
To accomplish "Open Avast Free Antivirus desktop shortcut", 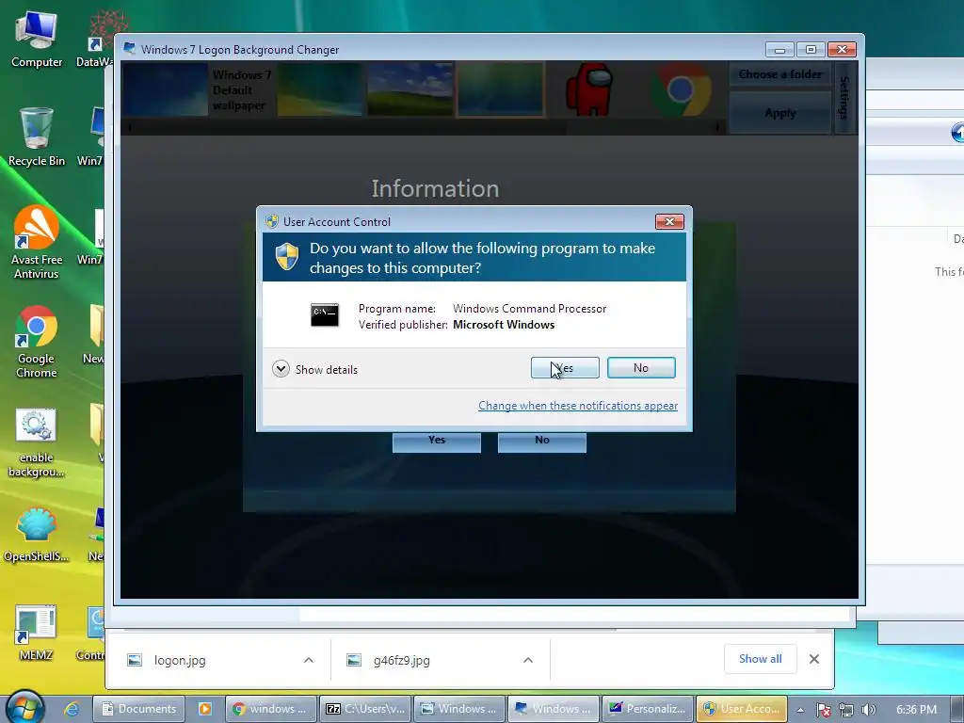I will point(37,242).
